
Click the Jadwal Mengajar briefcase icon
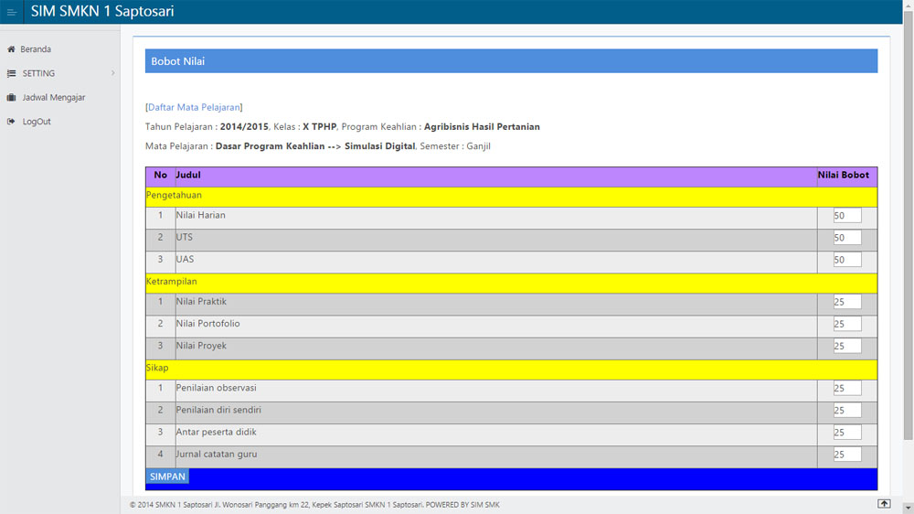point(11,98)
